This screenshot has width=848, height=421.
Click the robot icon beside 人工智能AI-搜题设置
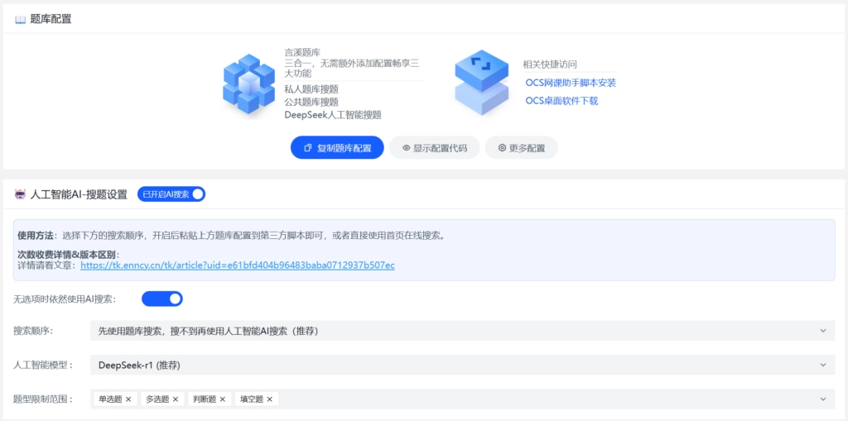point(20,194)
